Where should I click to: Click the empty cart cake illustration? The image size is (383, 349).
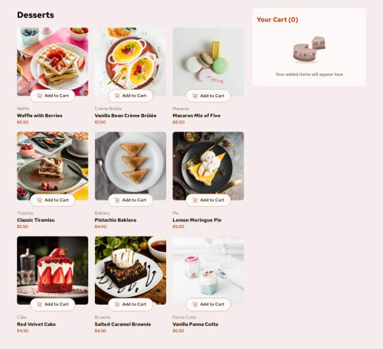pyautogui.click(x=309, y=50)
